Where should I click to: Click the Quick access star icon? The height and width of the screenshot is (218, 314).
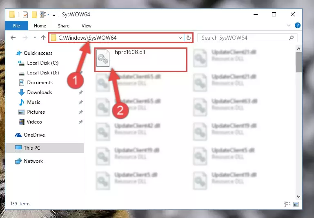pos(19,53)
